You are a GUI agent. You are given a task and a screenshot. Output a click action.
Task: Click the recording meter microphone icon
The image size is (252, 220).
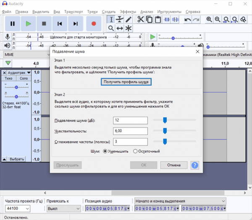(8, 37)
